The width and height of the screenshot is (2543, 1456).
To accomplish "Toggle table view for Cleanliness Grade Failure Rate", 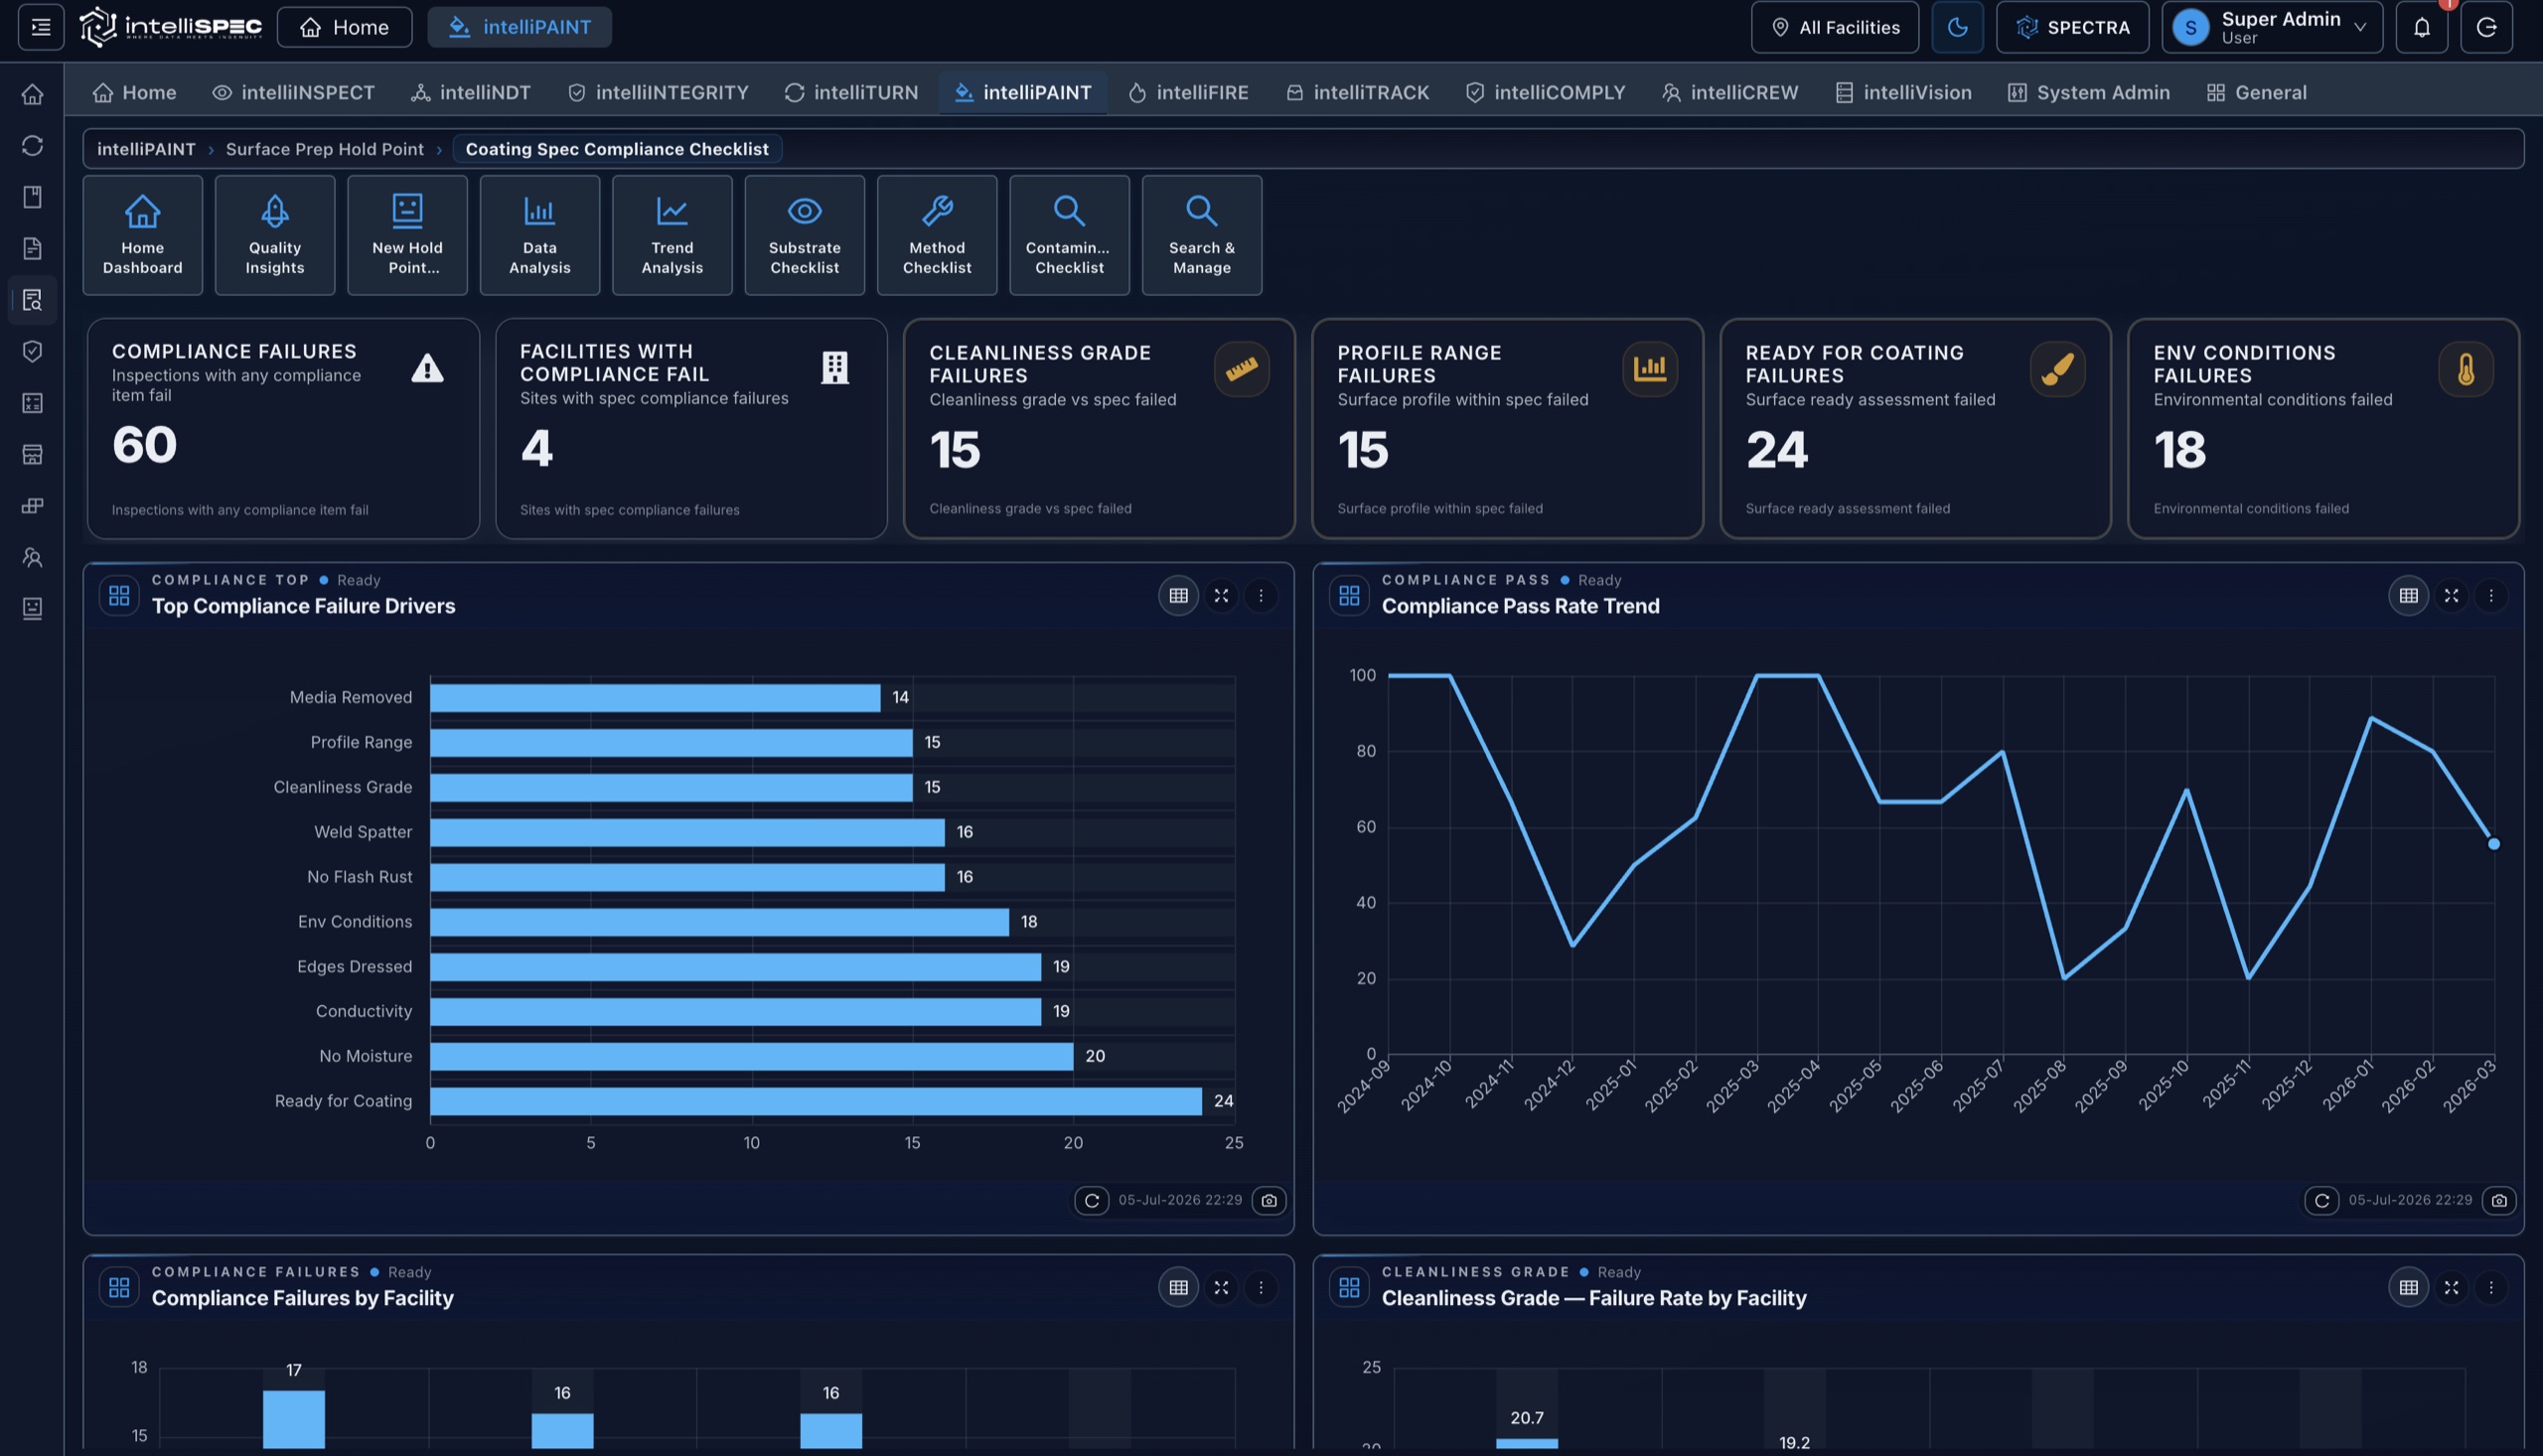I will pos(2408,1288).
